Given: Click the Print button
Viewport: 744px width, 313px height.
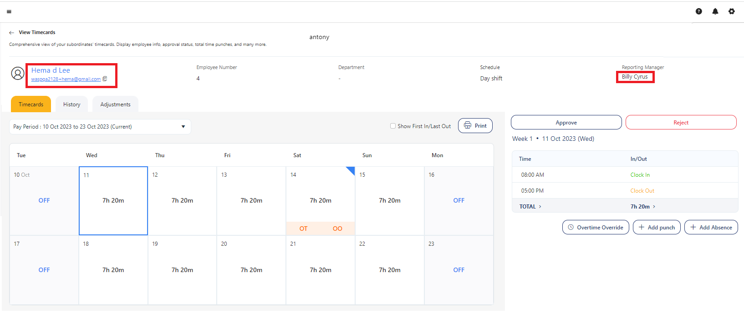Looking at the screenshot, I should click(475, 126).
